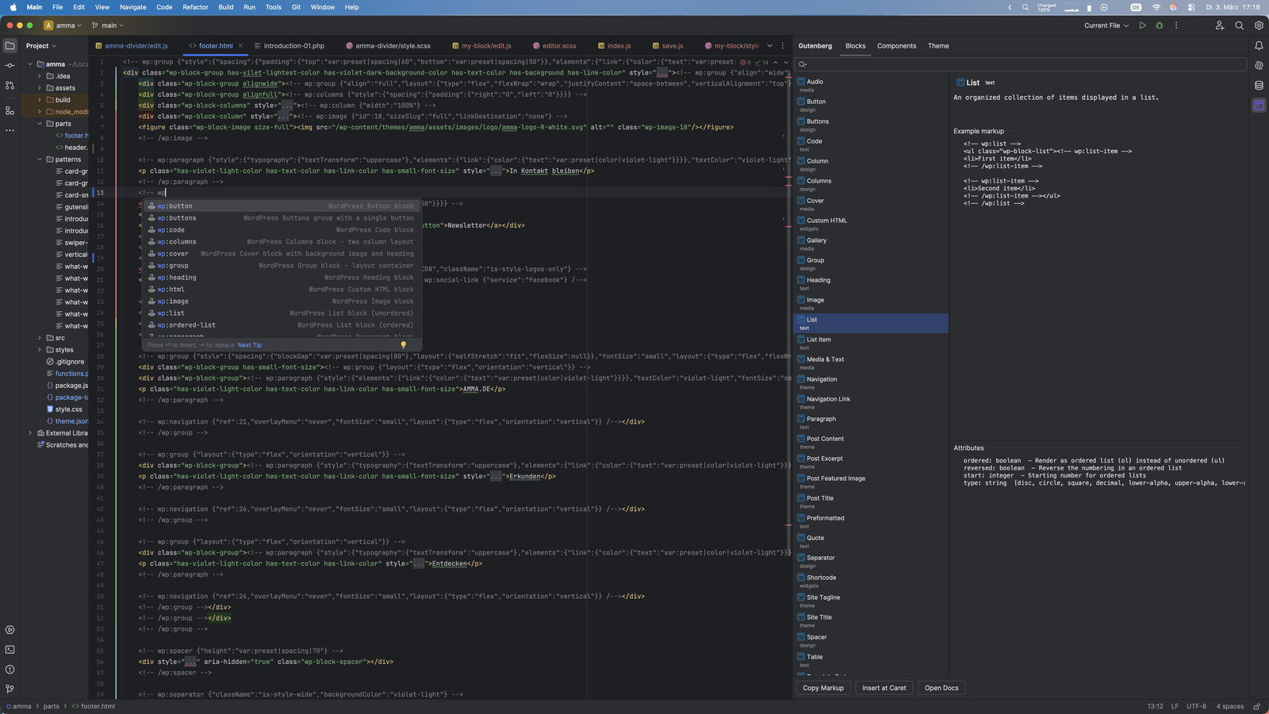
Task: Toggle the Gutenberg tool window icon
Action: [1259, 105]
